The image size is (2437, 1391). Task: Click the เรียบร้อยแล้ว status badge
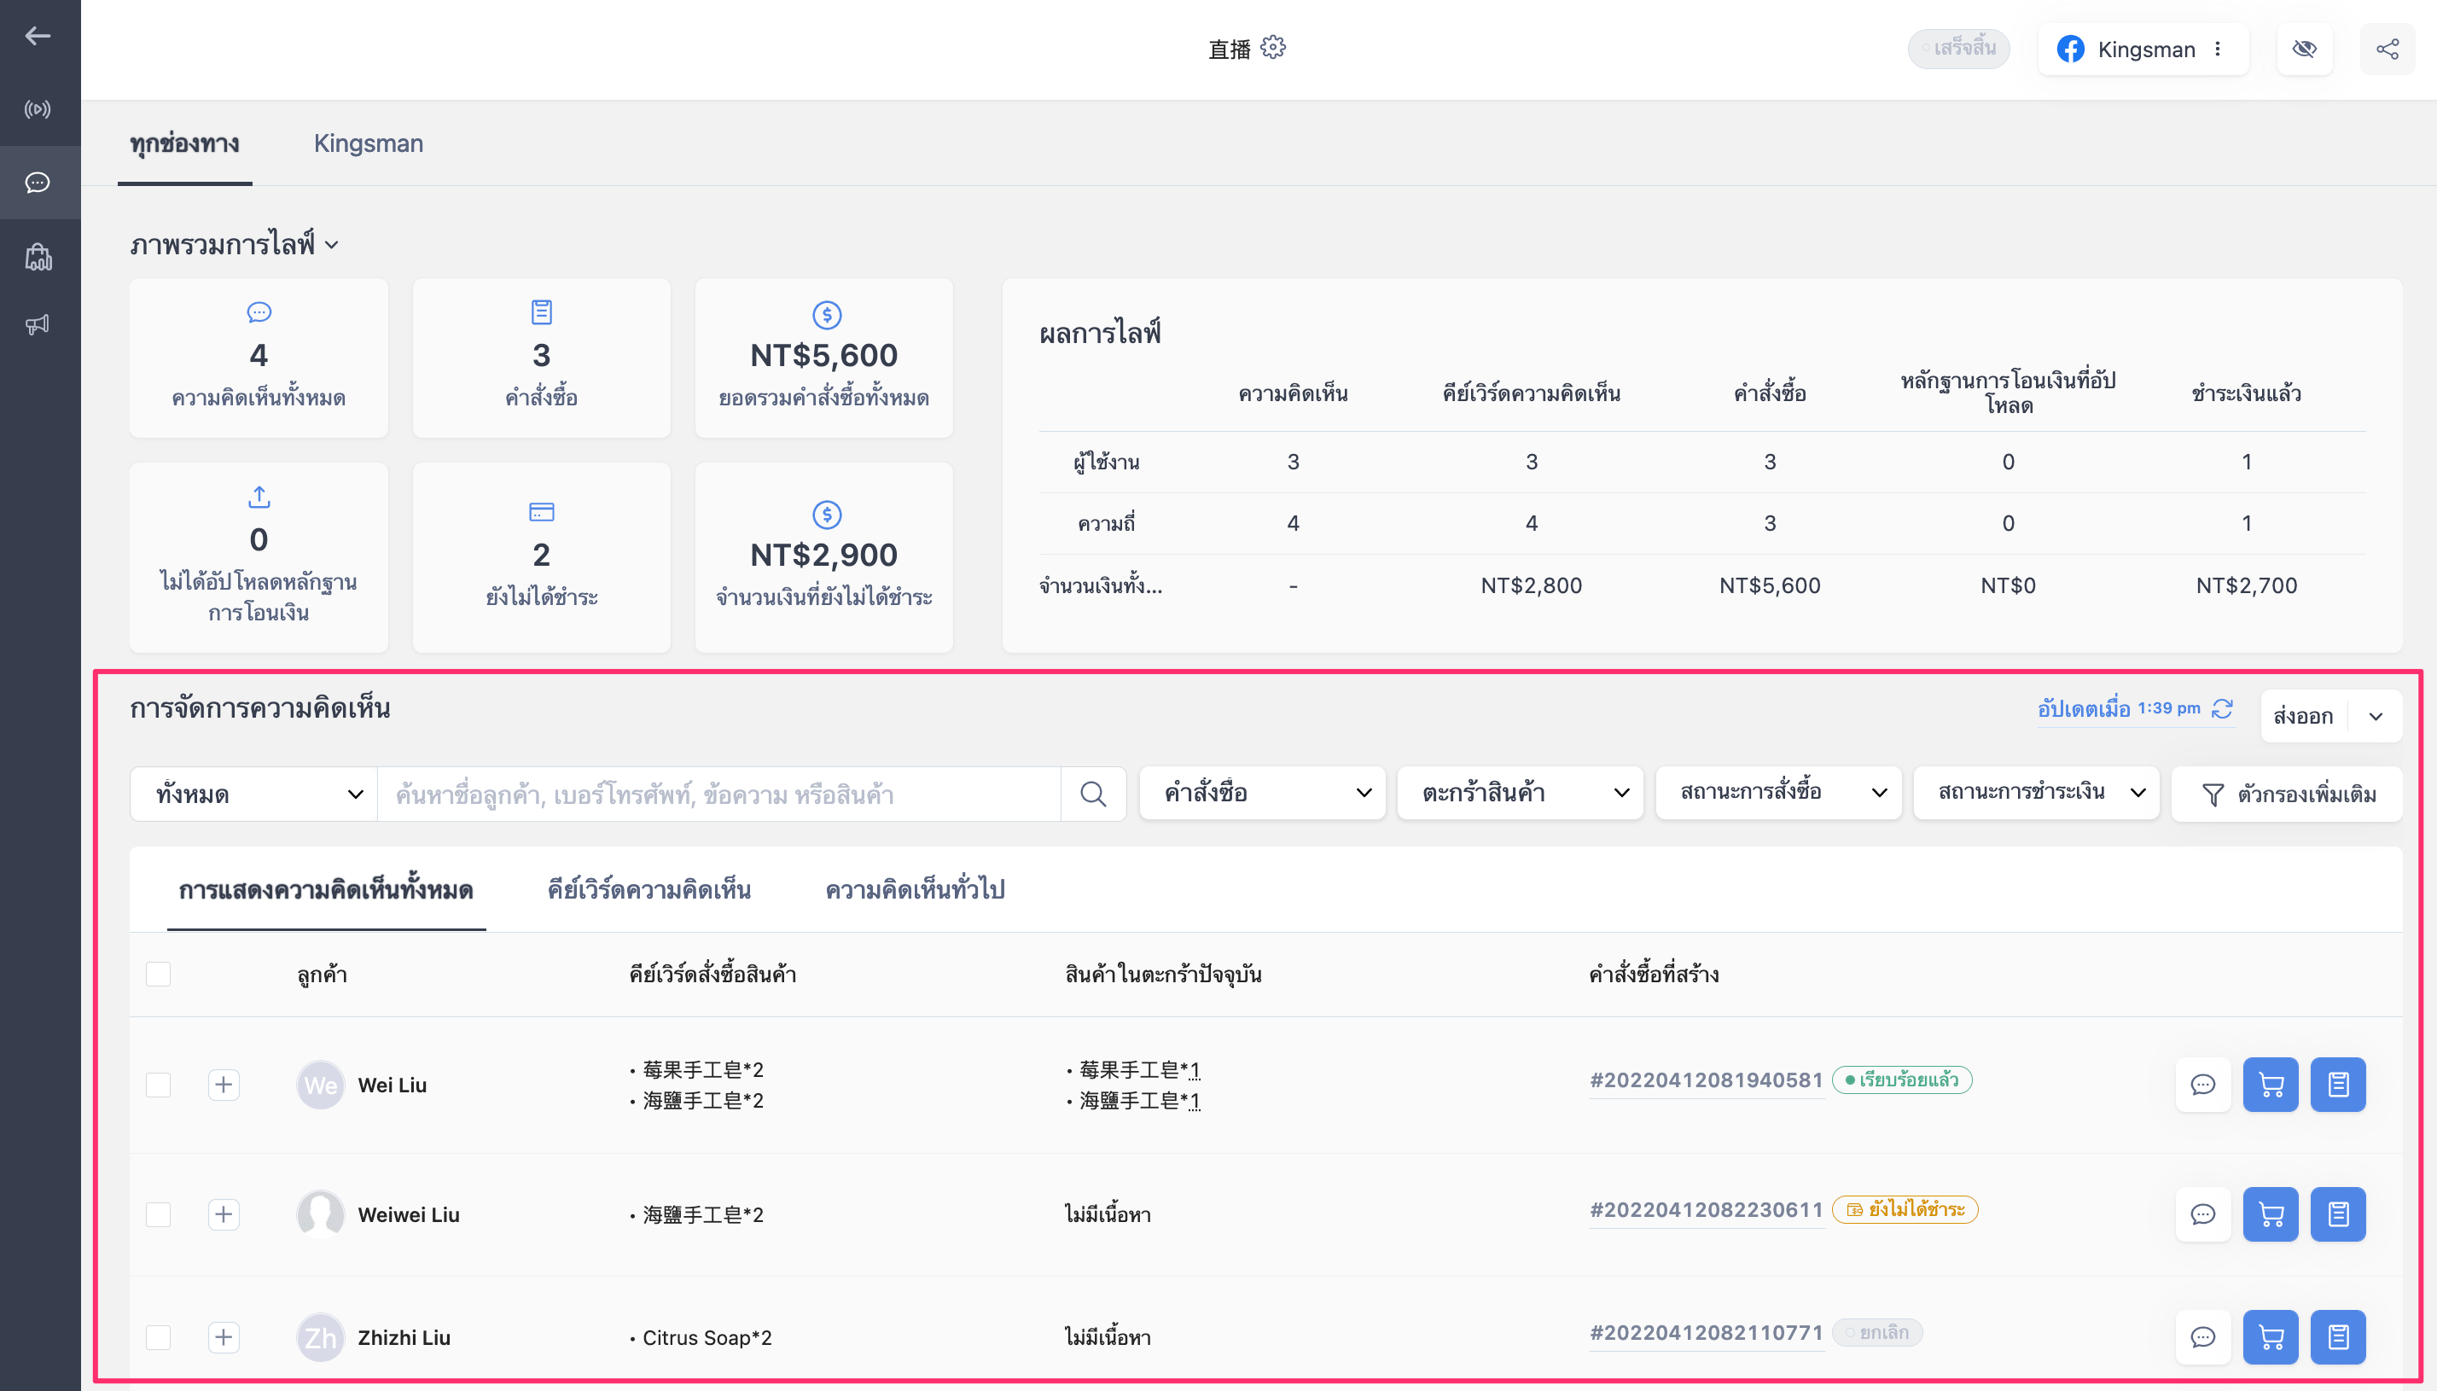(1902, 1080)
